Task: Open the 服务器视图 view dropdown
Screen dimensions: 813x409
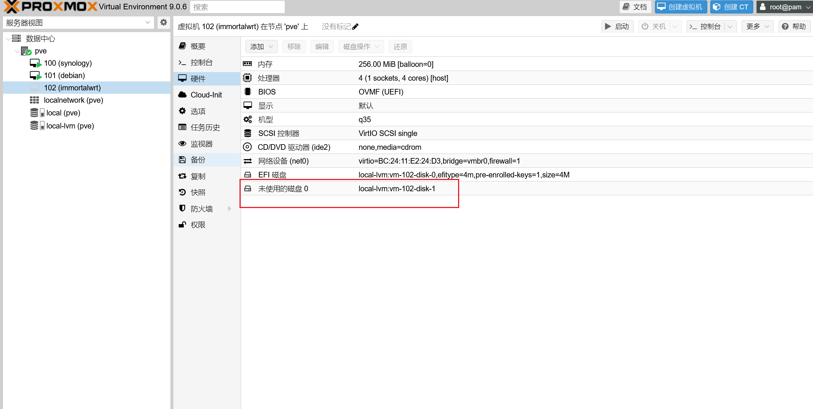Action: [x=78, y=22]
